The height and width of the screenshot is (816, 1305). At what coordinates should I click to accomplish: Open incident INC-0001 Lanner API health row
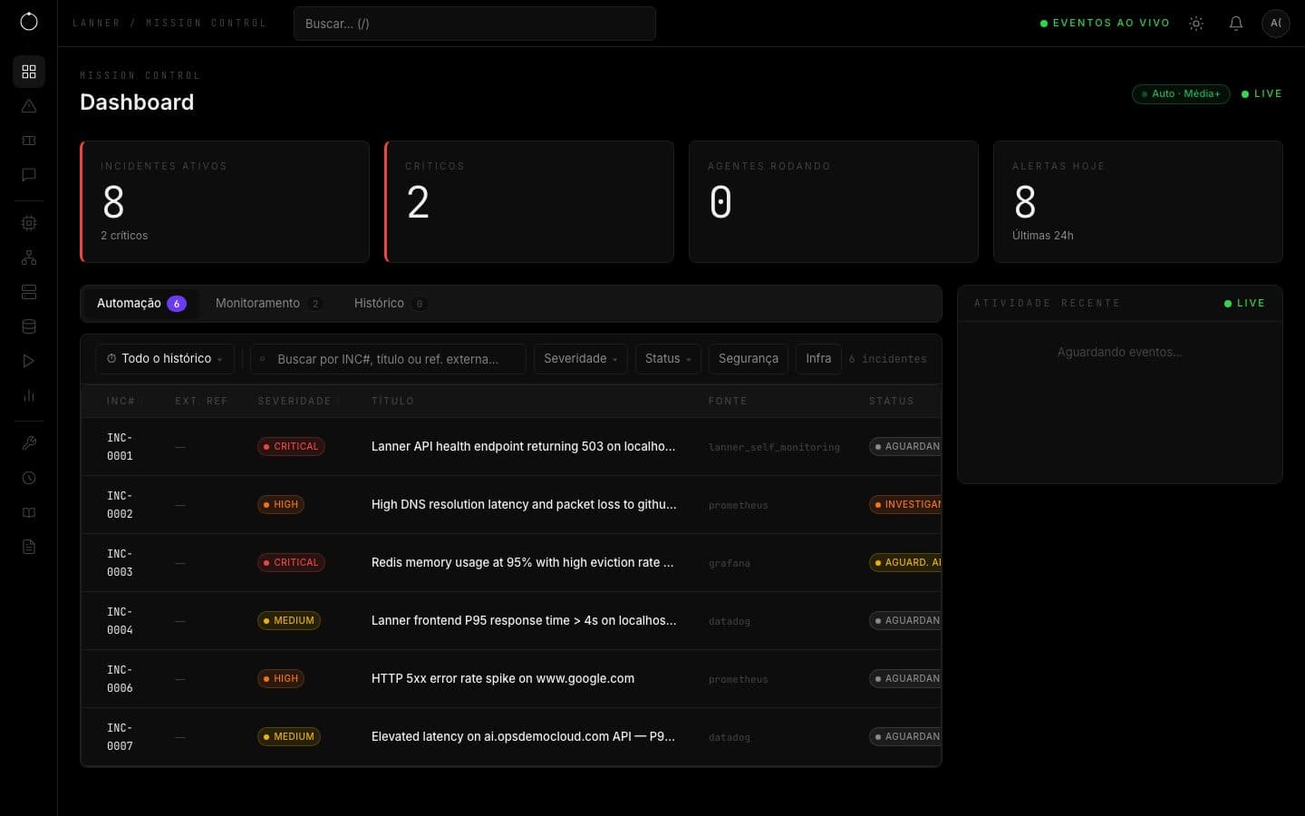(x=511, y=447)
